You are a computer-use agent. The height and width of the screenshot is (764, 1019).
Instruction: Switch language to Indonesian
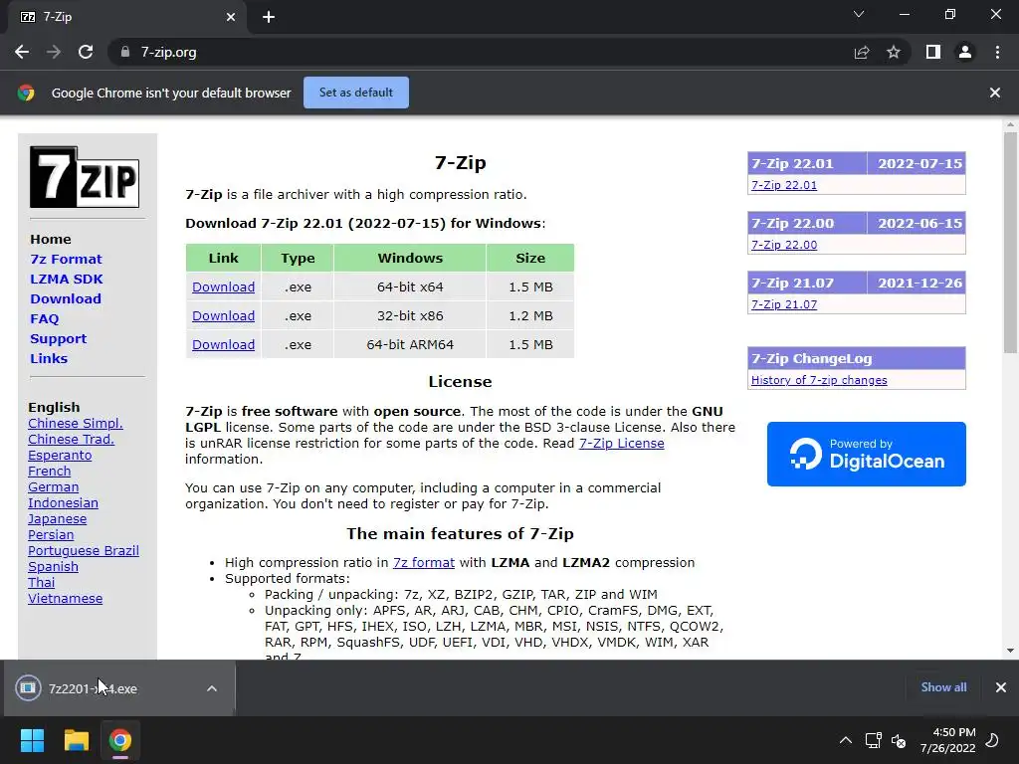pos(63,502)
